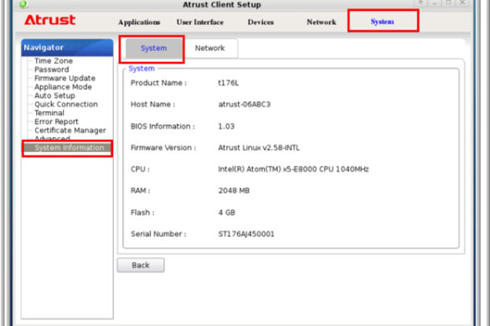Click the Firmware Version label

point(163,148)
